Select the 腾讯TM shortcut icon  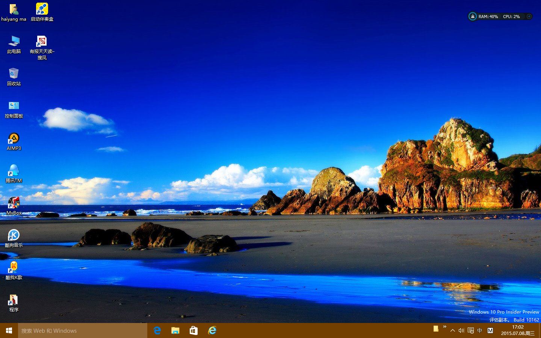point(14,174)
